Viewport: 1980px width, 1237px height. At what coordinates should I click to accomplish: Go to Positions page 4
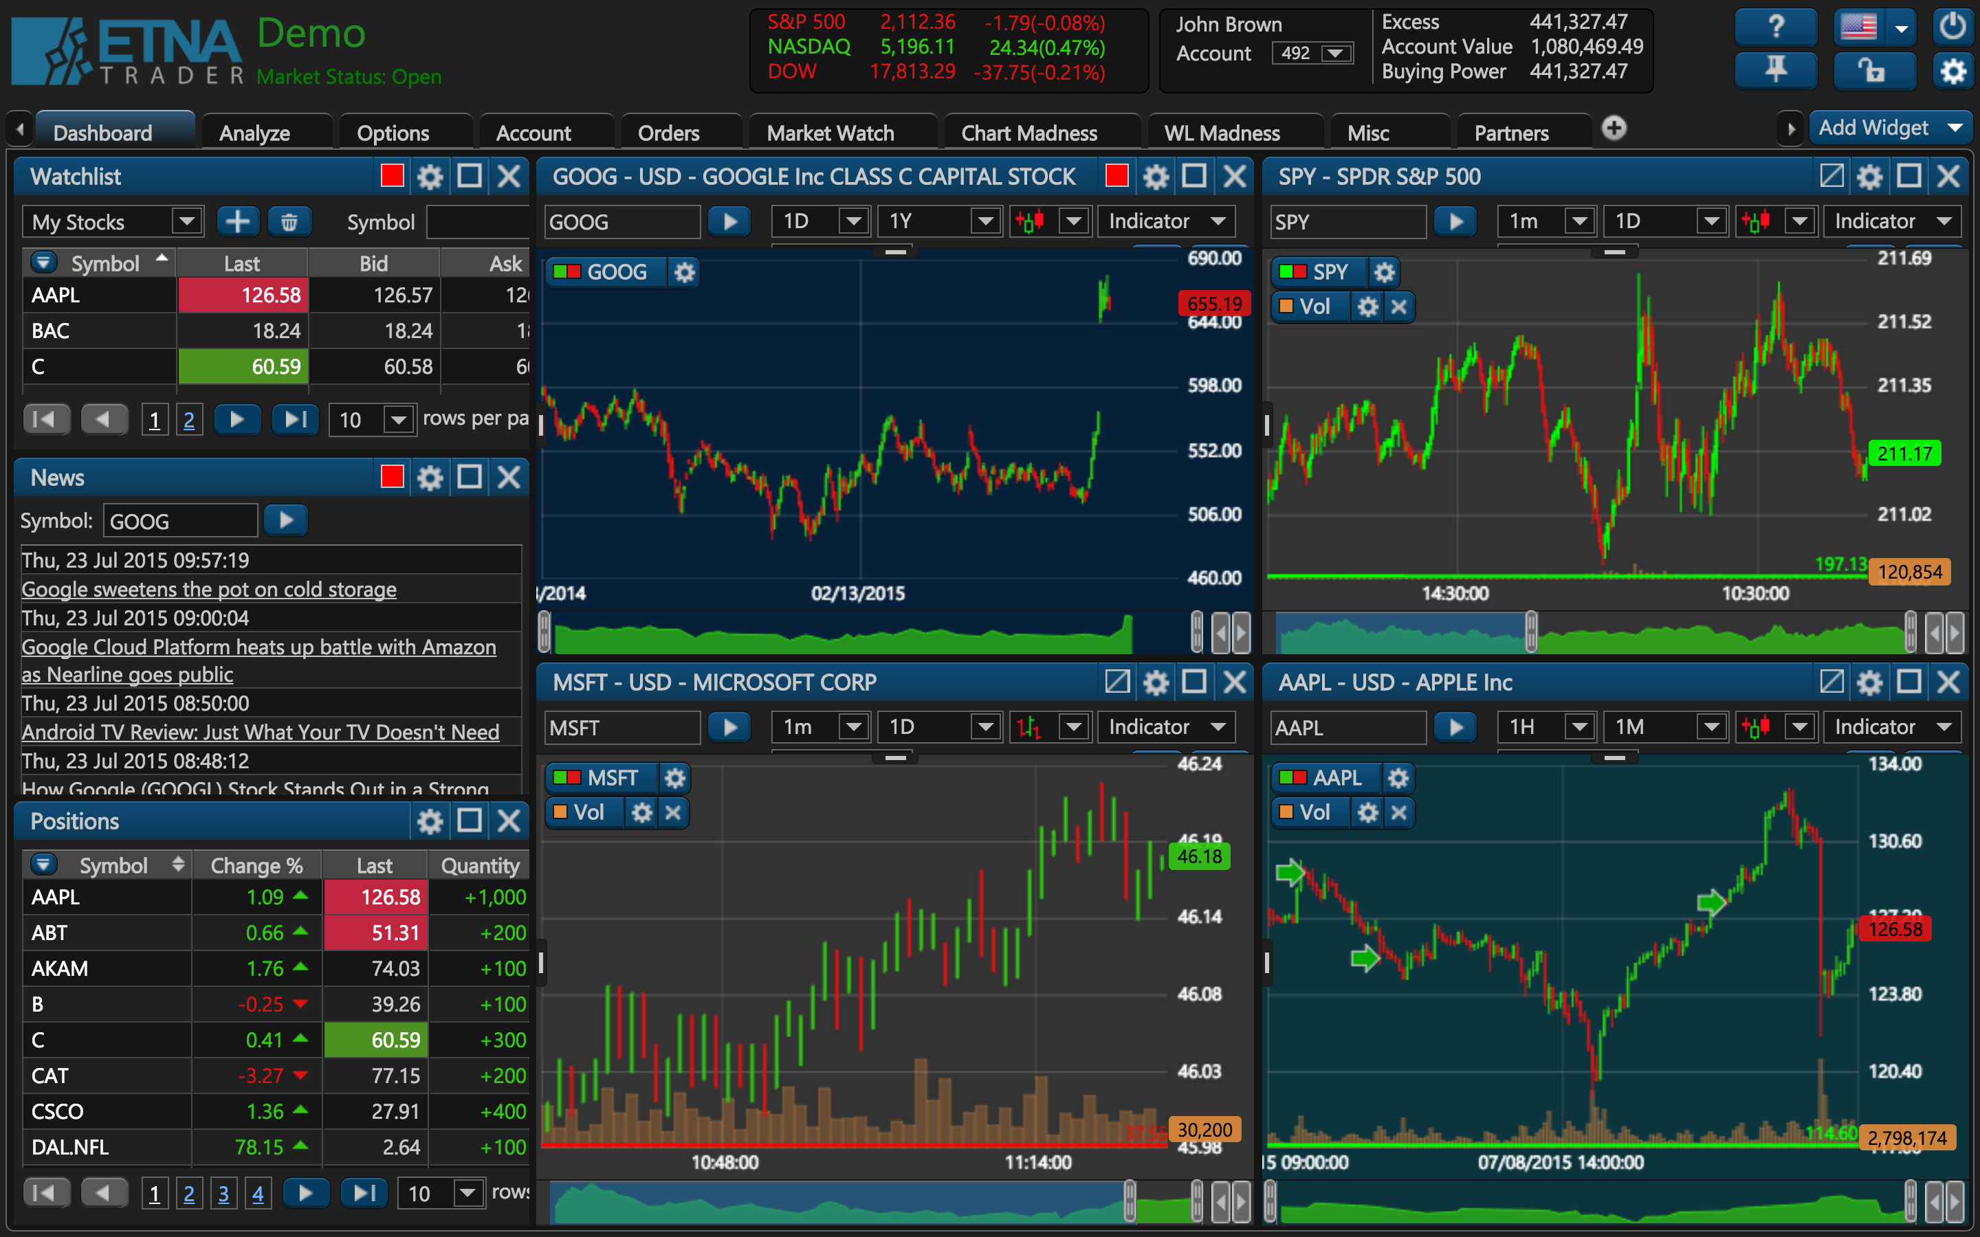(x=258, y=1194)
